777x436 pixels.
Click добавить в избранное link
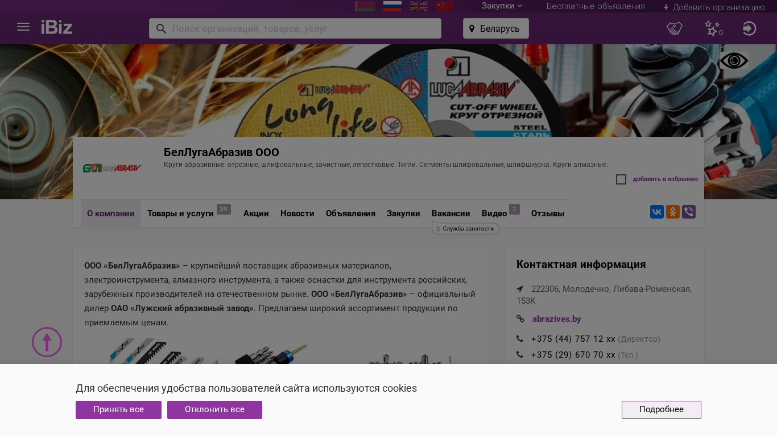[666, 179]
